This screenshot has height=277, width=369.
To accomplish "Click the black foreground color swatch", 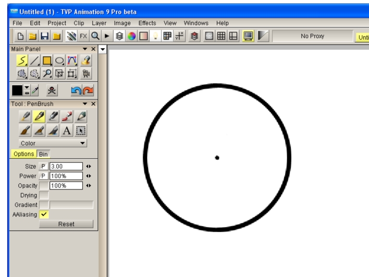I will tap(17, 90).
